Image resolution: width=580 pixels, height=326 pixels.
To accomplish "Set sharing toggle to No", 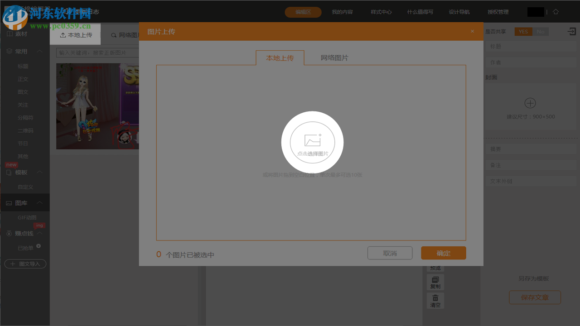I will coord(541,32).
